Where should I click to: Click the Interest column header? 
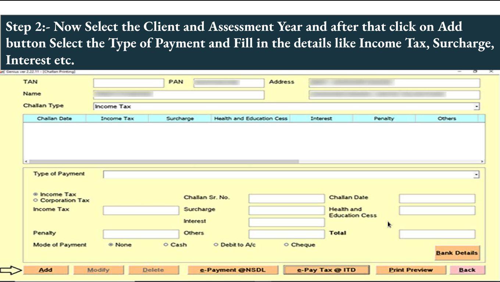point(321,119)
